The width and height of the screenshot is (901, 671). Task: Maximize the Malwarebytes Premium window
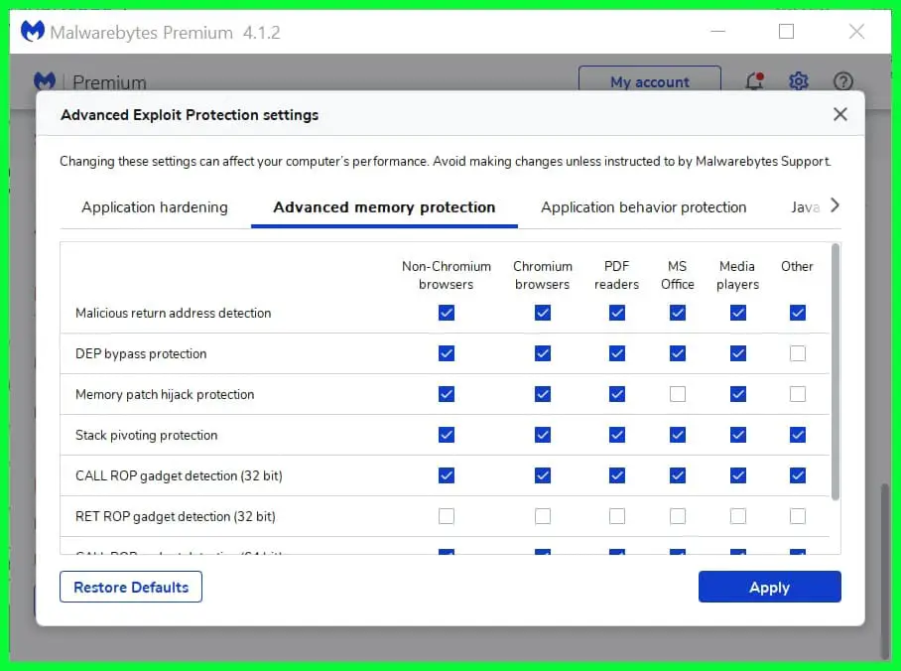click(x=786, y=31)
